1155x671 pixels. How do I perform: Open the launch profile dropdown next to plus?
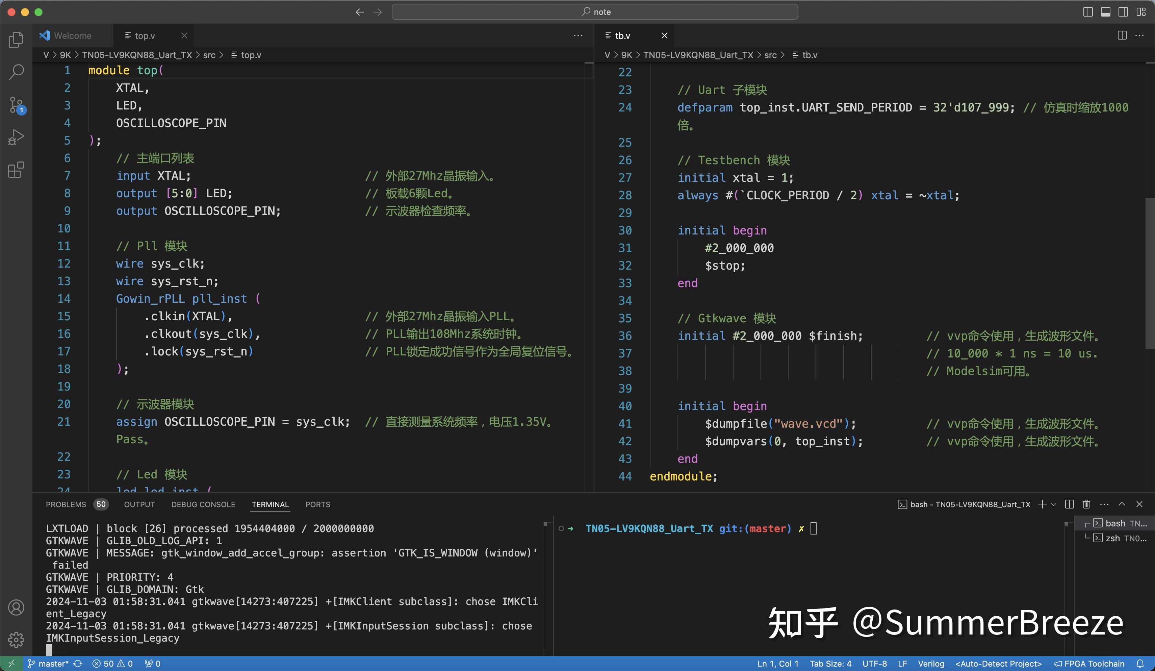tap(1053, 504)
